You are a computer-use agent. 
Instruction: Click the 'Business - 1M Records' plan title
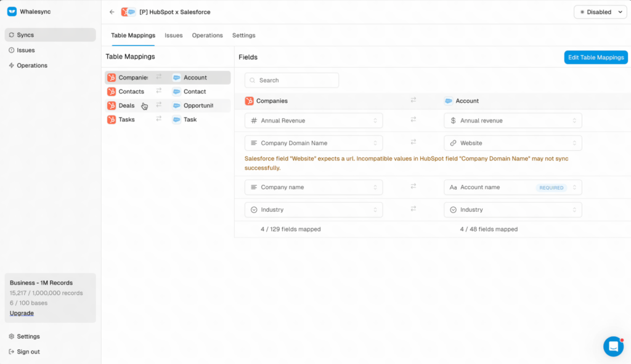coord(41,283)
